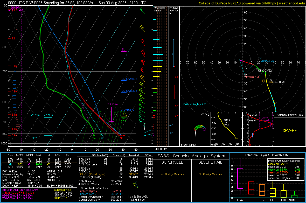Click the PW = 0.92in value

tap(9, 171)
